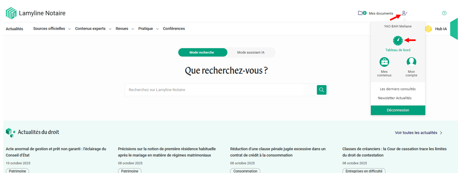
Task: Click the green side tab on right edge
Action: tap(454, 29)
